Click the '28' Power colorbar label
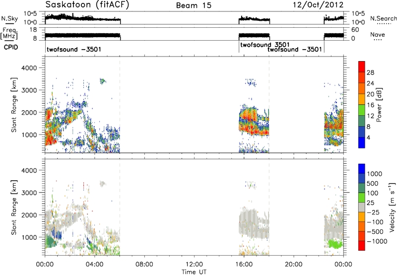This screenshot has height=275, width=397. 370,72
